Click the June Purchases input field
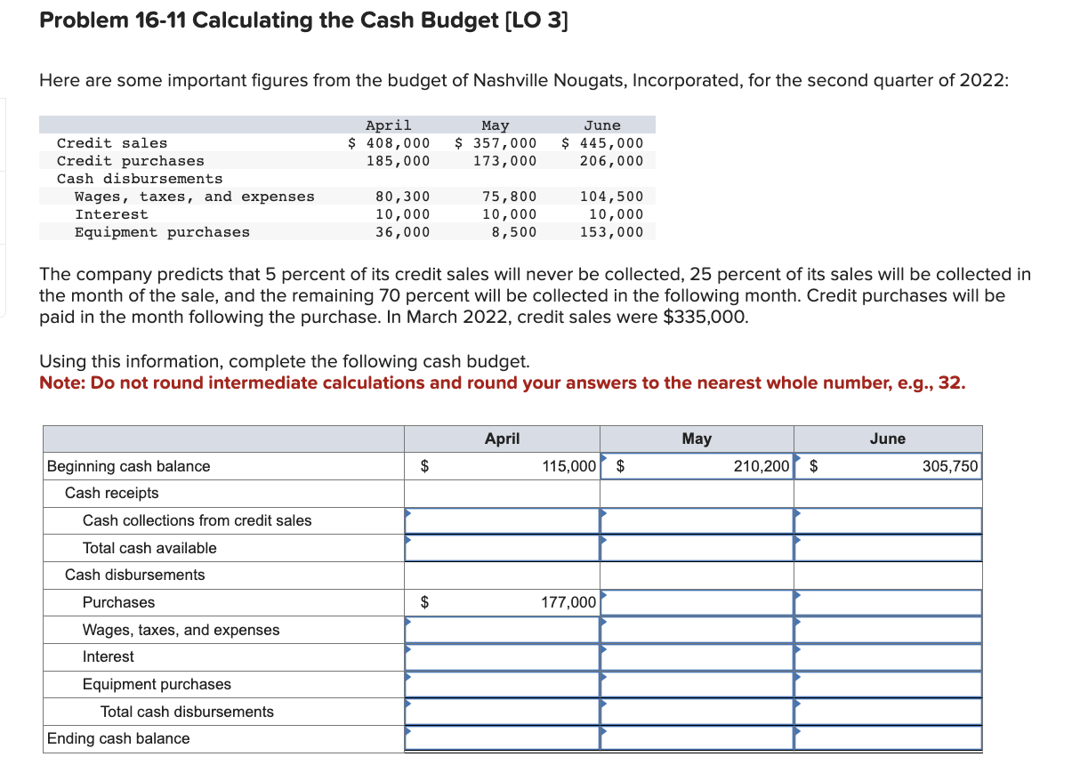This screenshot has height=781, width=1080. [x=888, y=602]
